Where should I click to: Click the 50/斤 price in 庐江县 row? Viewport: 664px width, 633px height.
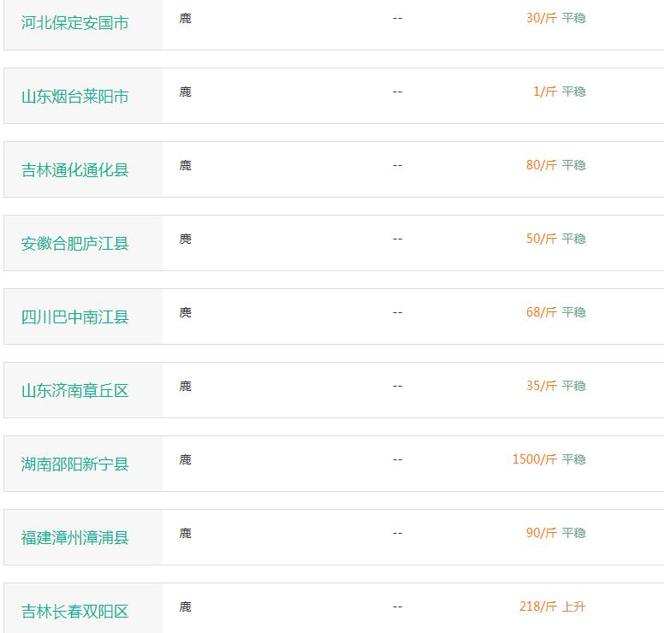541,239
